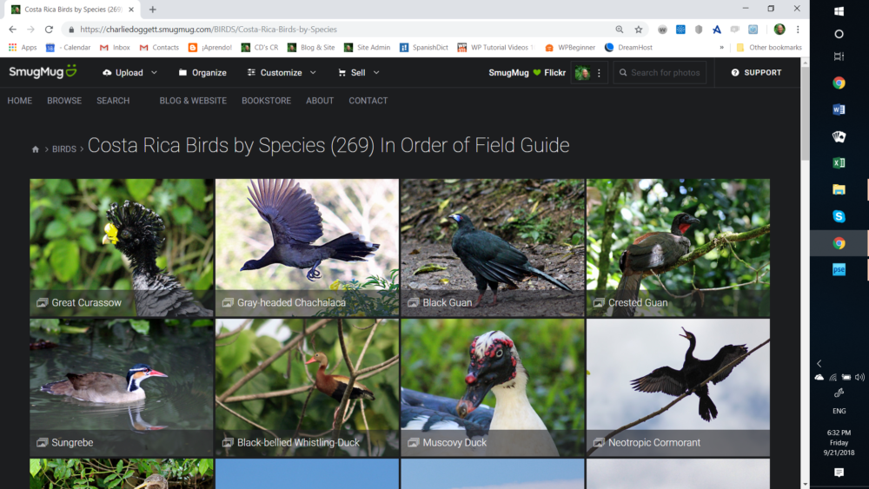869x489 pixels.
Task: Open File Explorer from taskbar
Action: pyautogui.click(x=839, y=189)
